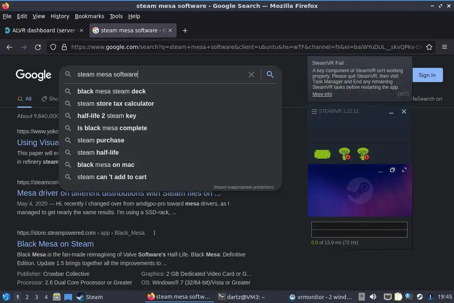Open Steam from the taskbar
This screenshot has height=303, width=454.
pyautogui.click(x=89, y=297)
